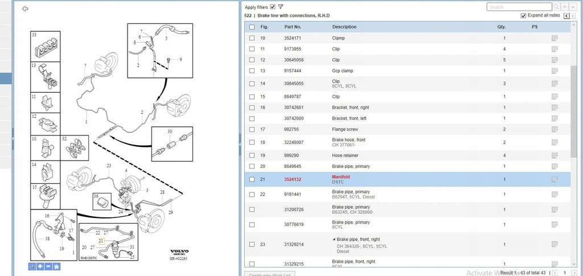Toggle the Apply filters checkbox
Viewport: 583px width, 276px height.
coord(273,7)
